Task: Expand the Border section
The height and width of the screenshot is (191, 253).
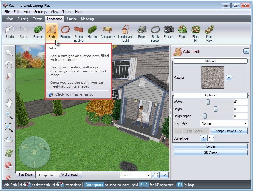Action: (x=211, y=146)
